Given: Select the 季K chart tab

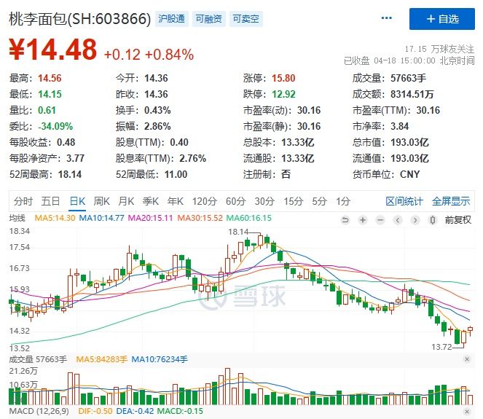Looking at the screenshot, I should [151, 202].
